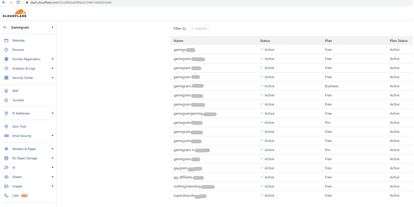Expand the Workers & Pages submenu arrow
414x207 pixels.
click(52, 149)
